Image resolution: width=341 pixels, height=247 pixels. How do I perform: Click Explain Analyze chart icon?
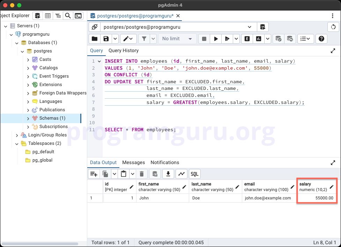click(x=259, y=39)
